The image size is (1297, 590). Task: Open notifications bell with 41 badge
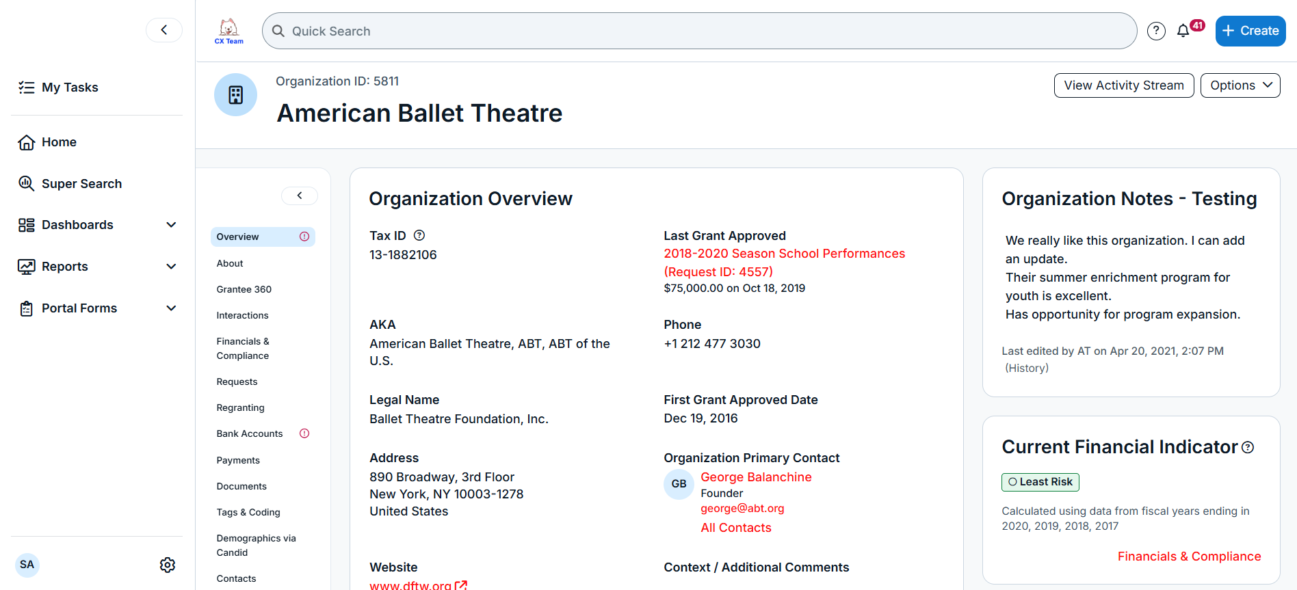click(1189, 29)
